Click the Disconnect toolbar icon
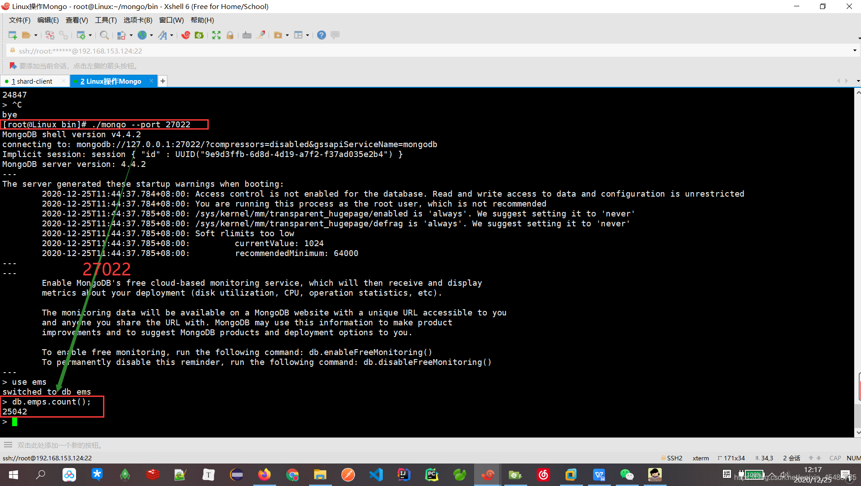 (x=50, y=35)
